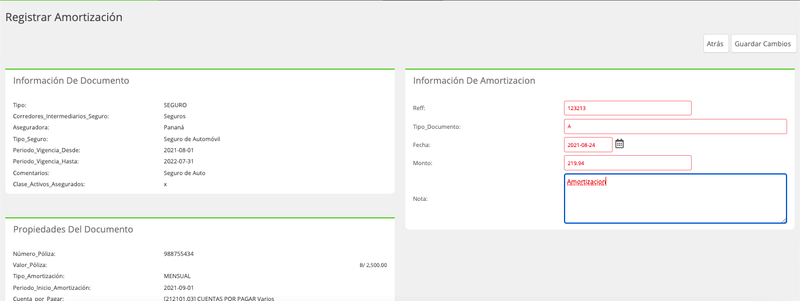Click the Valor_Póliza amount B/ 2,500.00

pyautogui.click(x=373, y=265)
